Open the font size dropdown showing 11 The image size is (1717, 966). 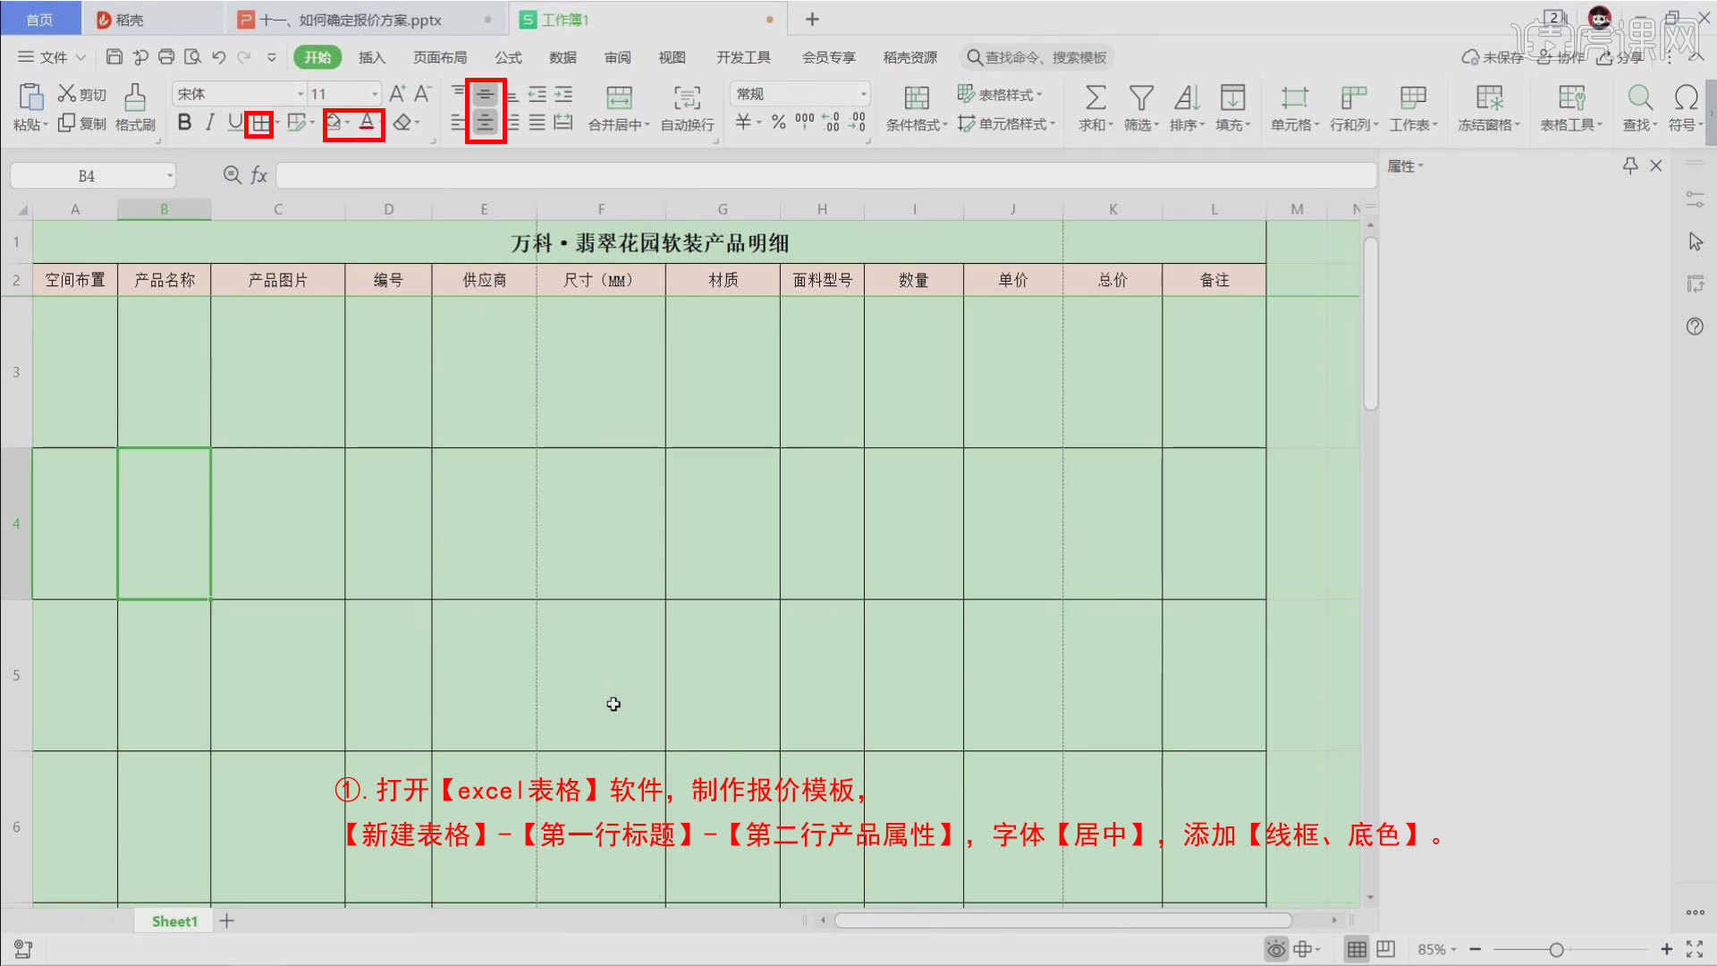click(x=375, y=94)
